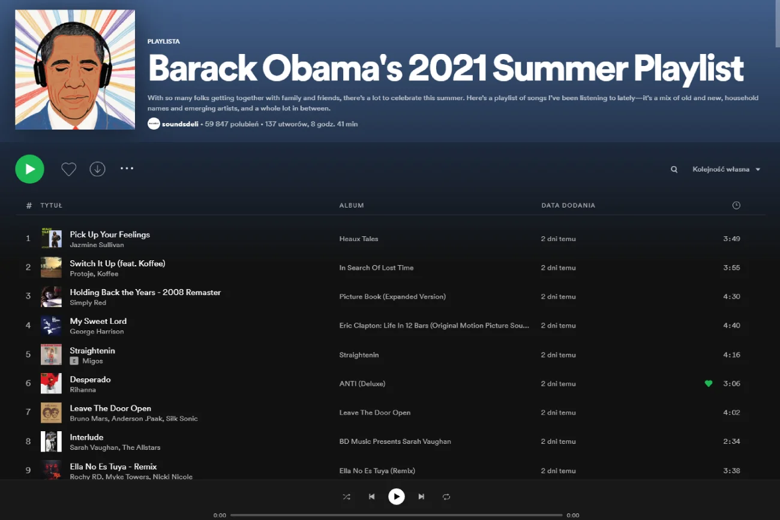Skip to previous track in player bar

pos(371,497)
